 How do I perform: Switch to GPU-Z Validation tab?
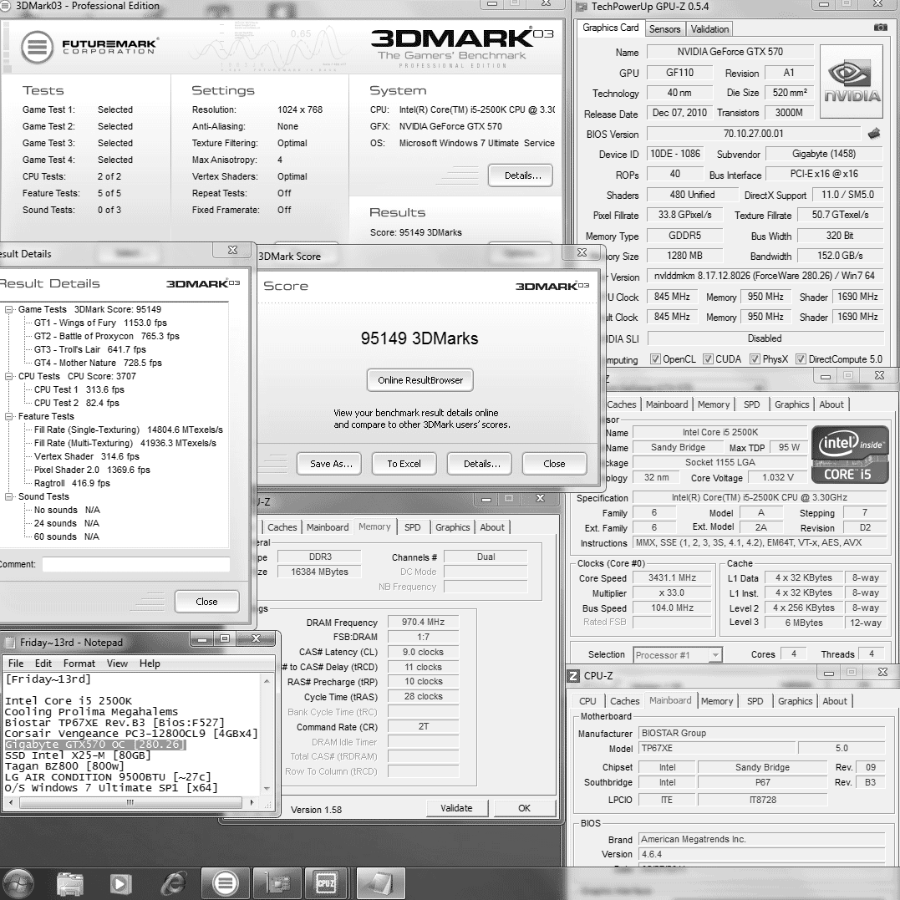(x=709, y=28)
